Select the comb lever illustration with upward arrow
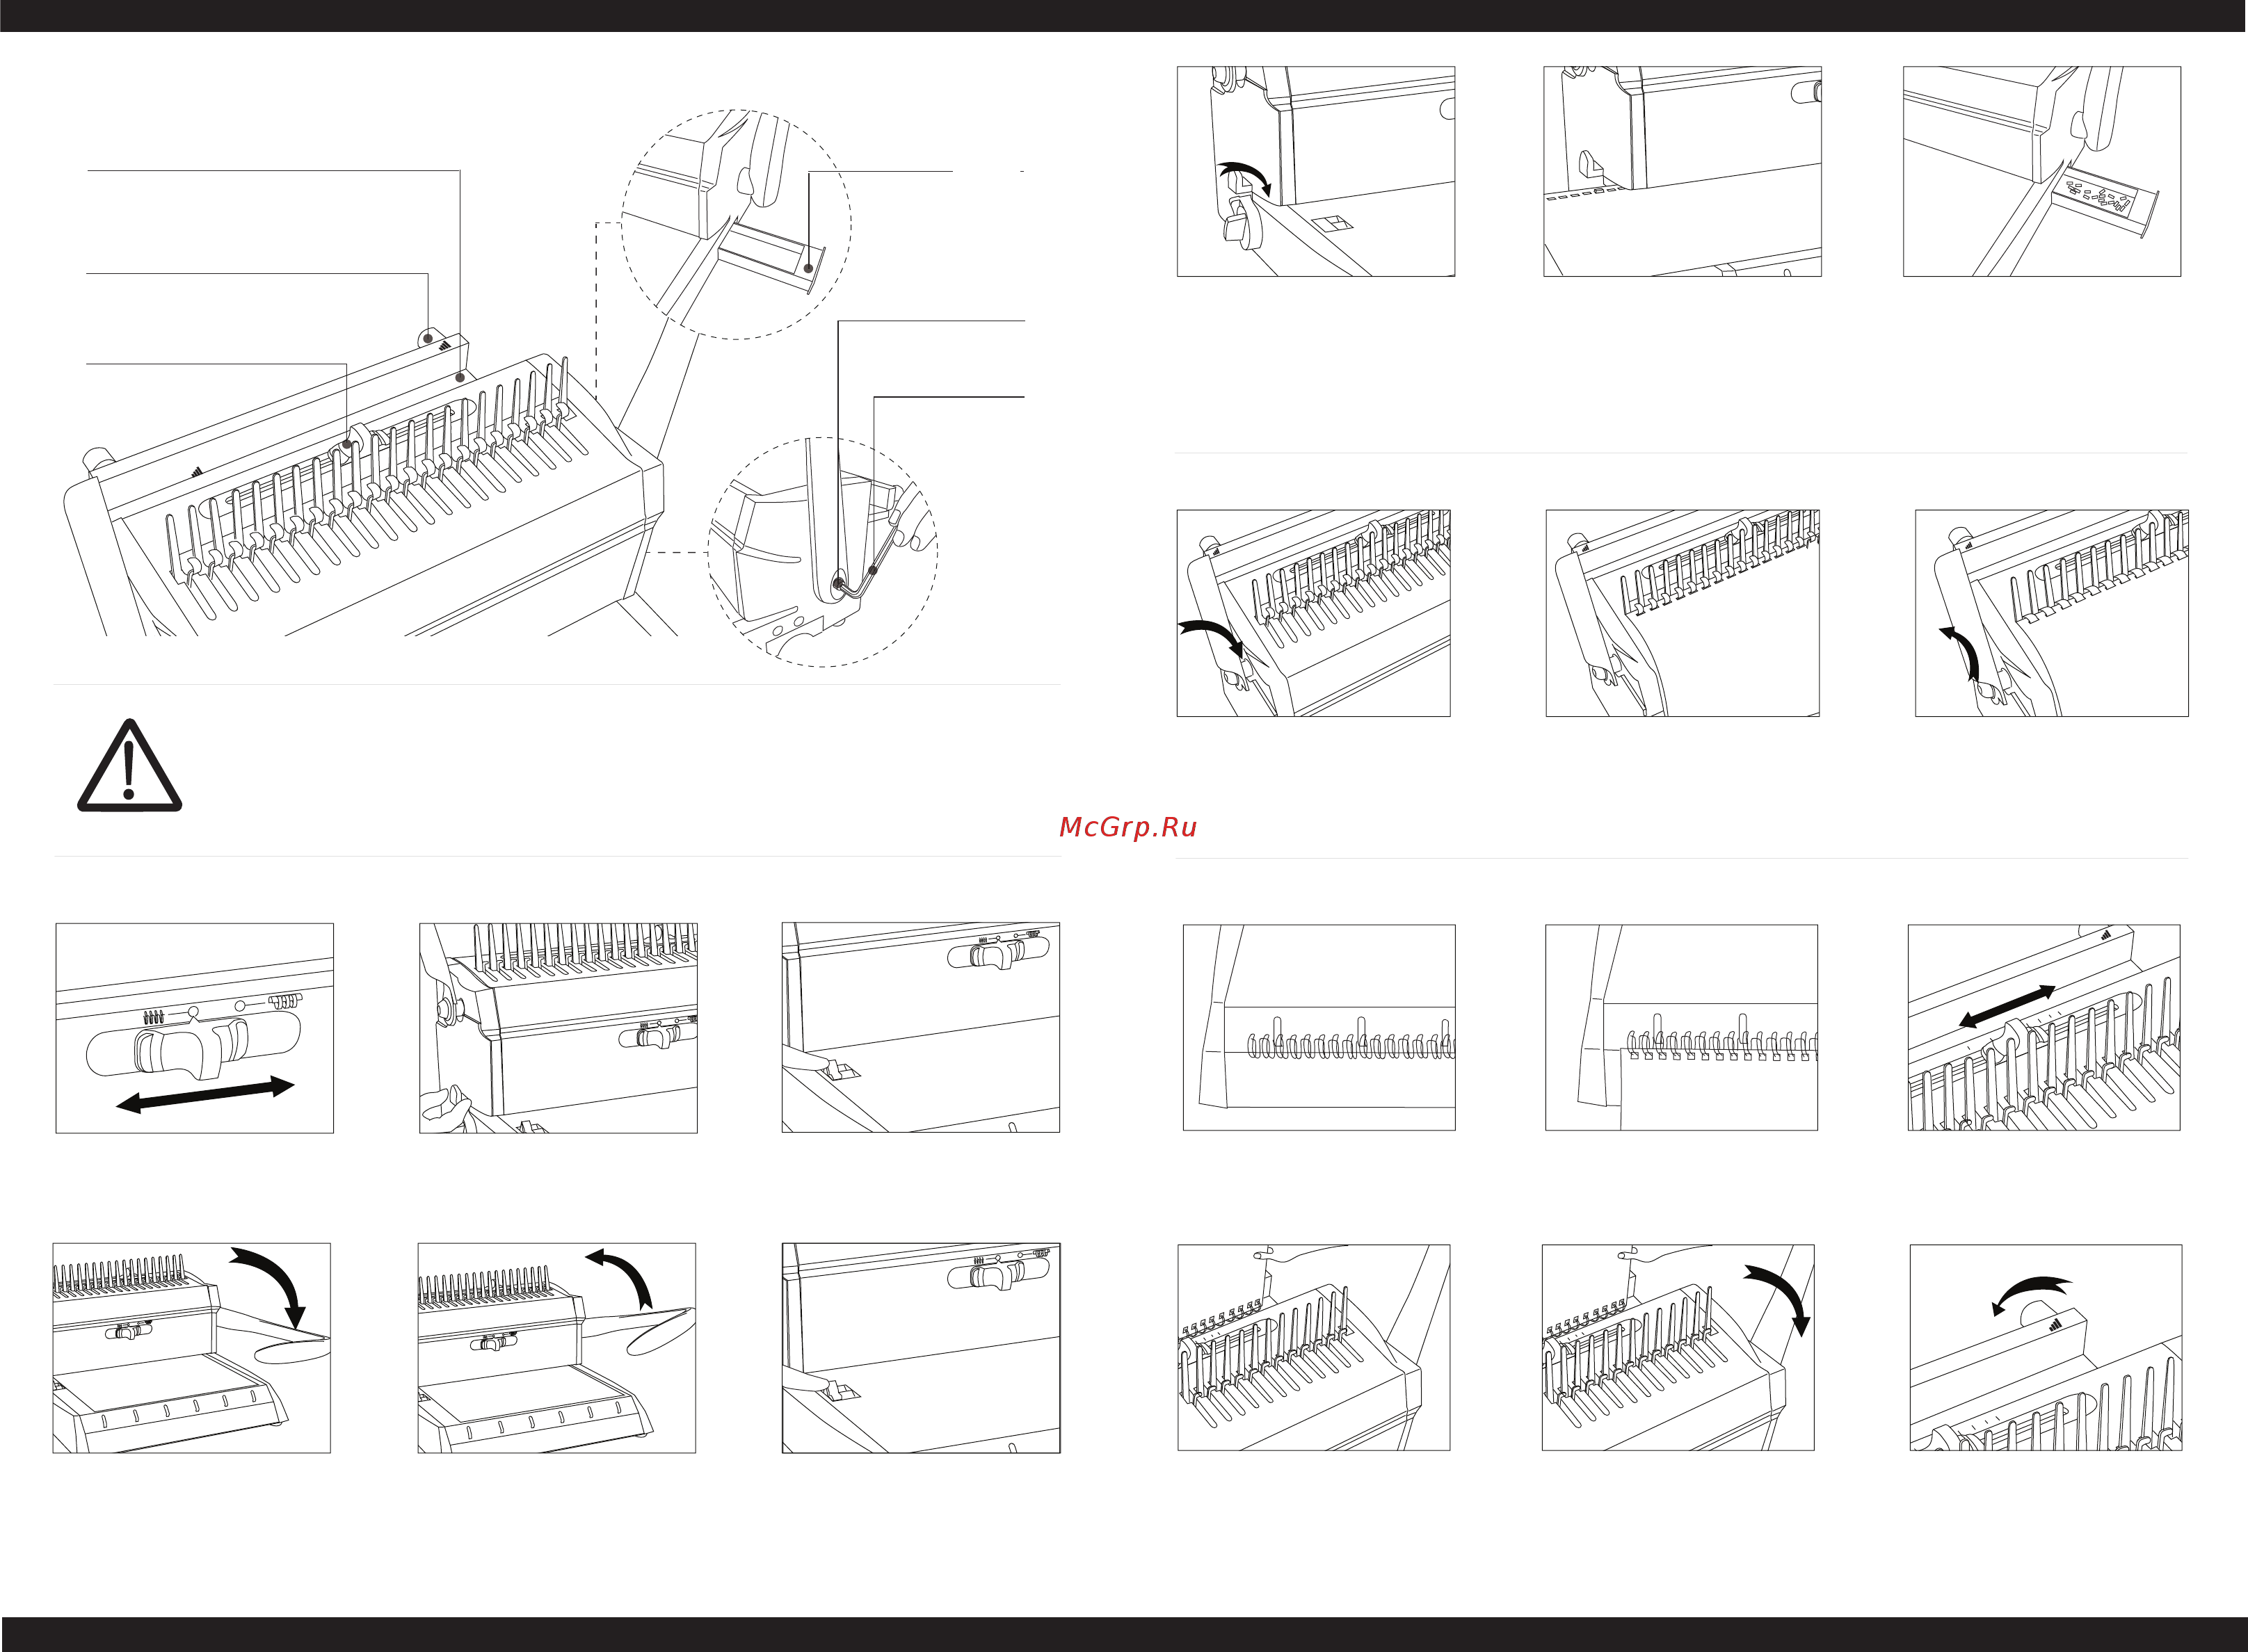 pos(2052,613)
